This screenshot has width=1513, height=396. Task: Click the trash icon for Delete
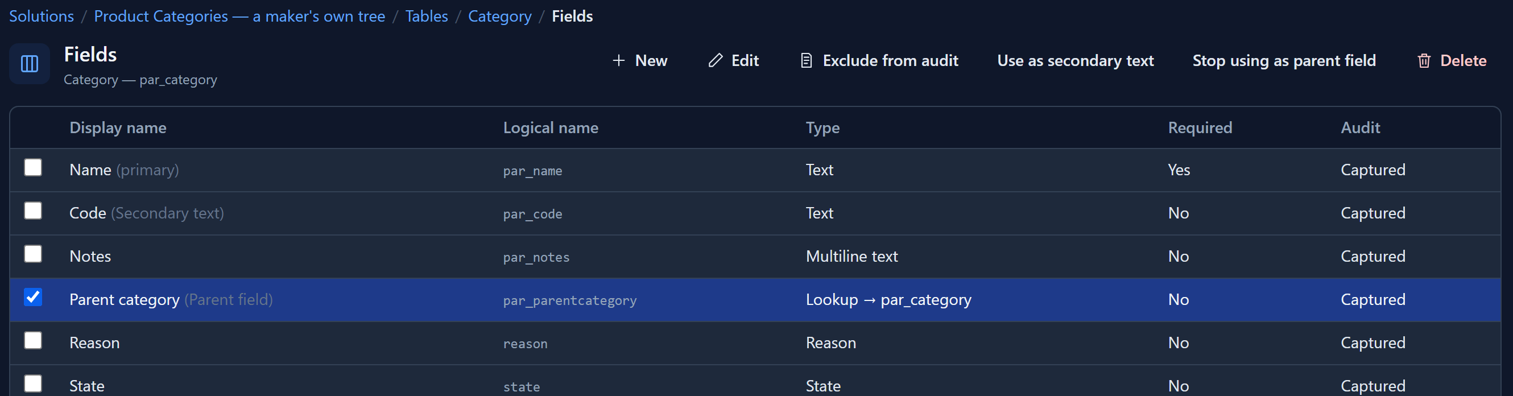point(1424,60)
